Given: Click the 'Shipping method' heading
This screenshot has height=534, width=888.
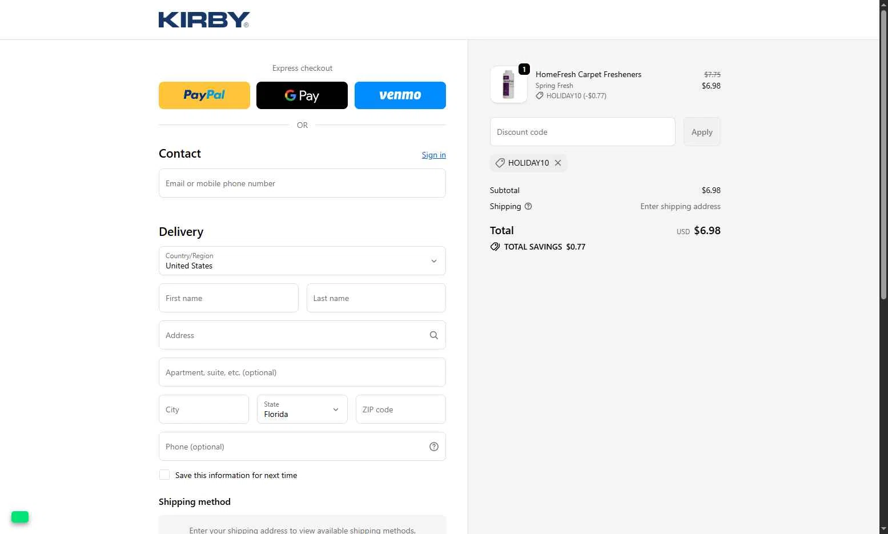Looking at the screenshot, I should click(195, 501).
